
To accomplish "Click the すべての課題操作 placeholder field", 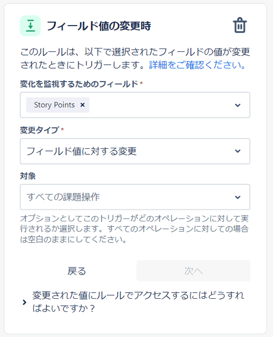I will pos(135,197).
